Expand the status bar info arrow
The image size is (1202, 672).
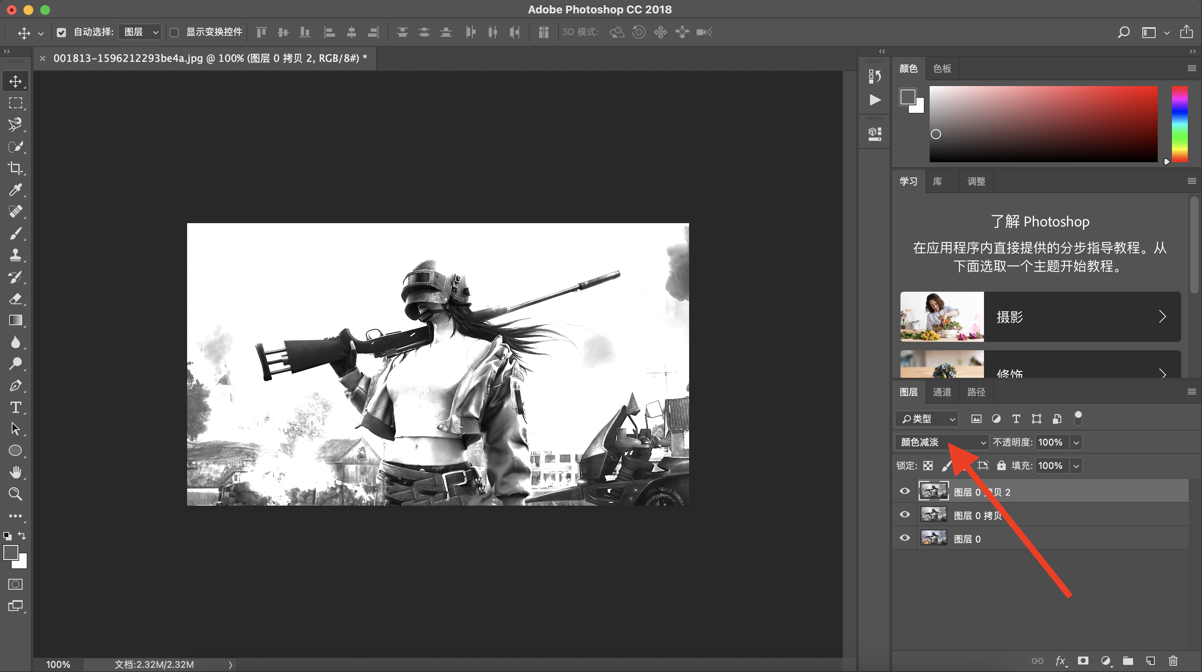pos(230,664)
